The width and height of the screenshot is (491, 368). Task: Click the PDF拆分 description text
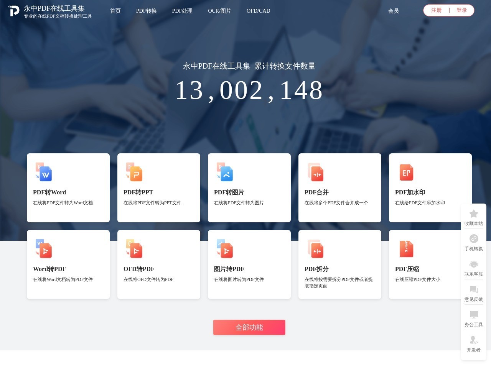click(339, 283)
